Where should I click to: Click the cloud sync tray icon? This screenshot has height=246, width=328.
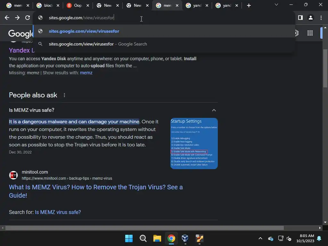270,238
